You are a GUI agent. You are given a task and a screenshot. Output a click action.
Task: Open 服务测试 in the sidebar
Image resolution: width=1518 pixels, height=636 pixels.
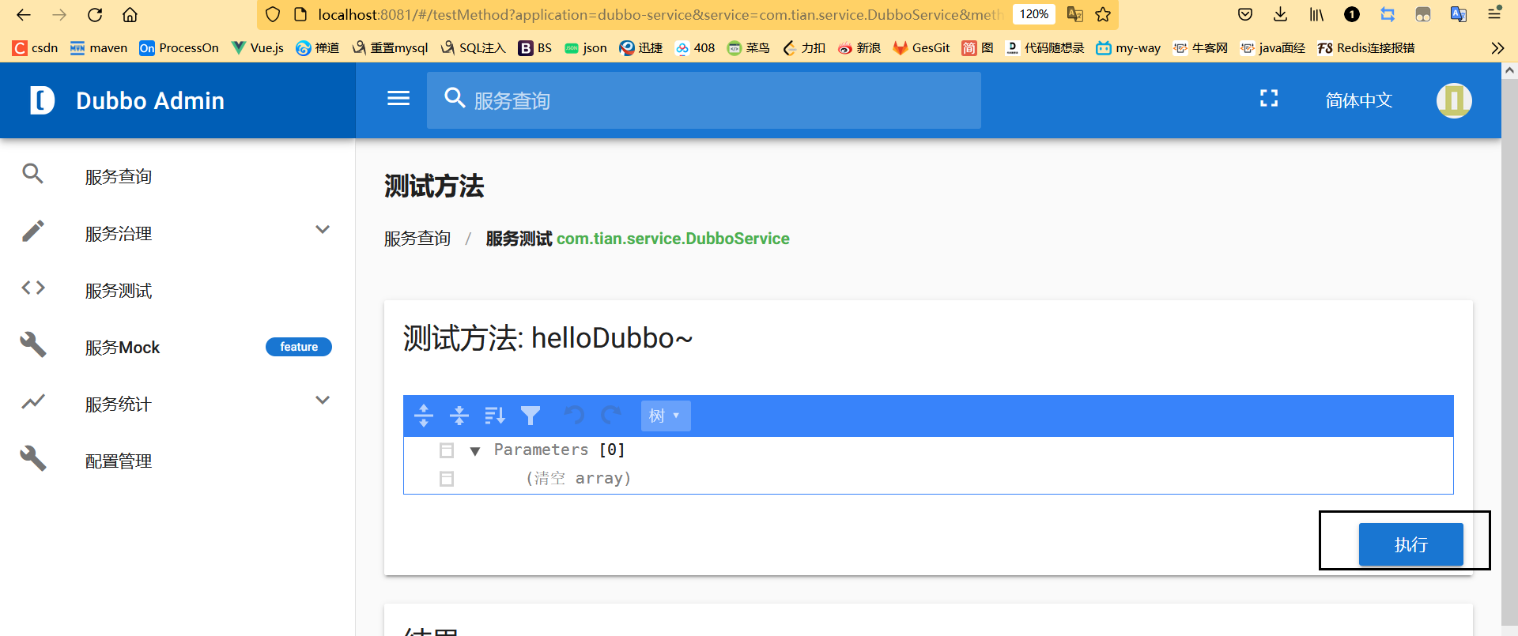[x=177, y=290]
